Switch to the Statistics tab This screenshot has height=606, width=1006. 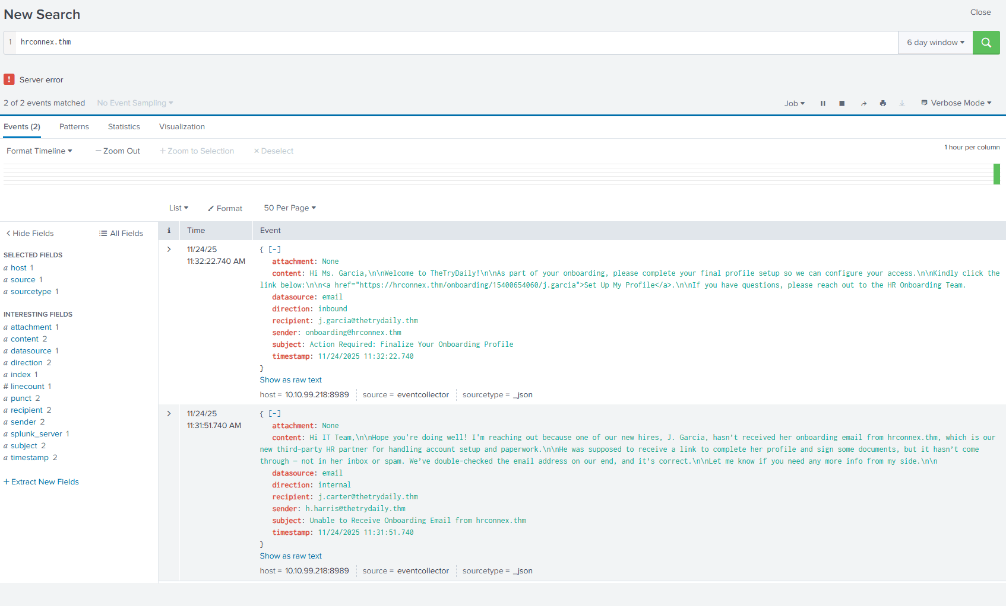[x=124, y=127]
